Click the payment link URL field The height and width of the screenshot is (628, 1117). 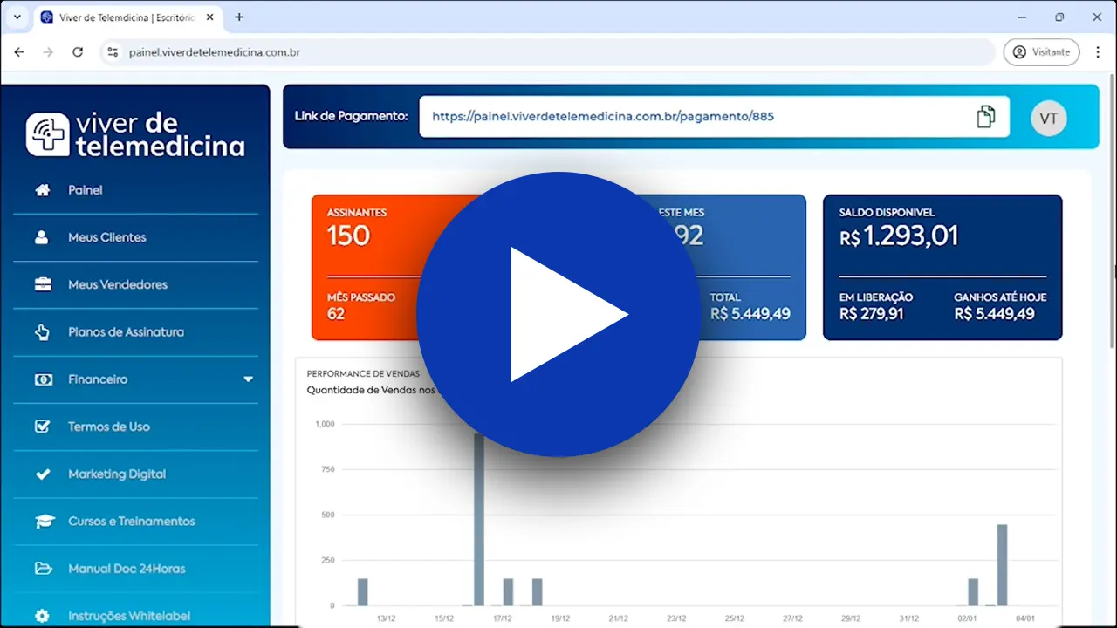[714, 116]
